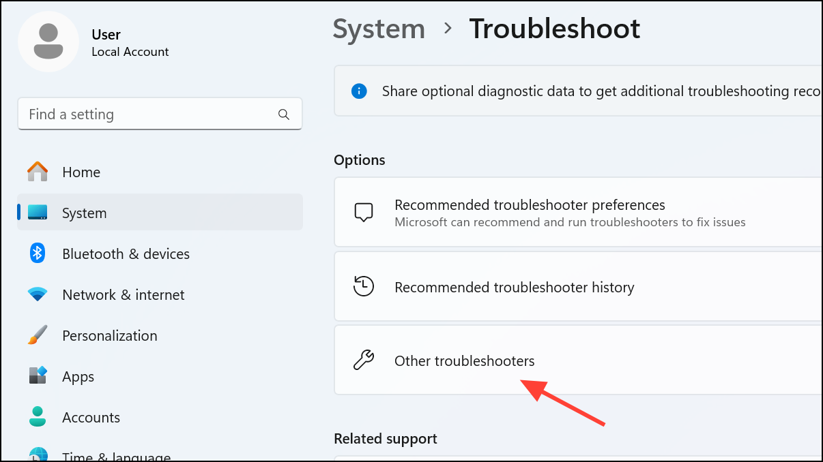The image size is (823, 462).
Task: Click inside the Find a setting field
Action: pos(136,114)
